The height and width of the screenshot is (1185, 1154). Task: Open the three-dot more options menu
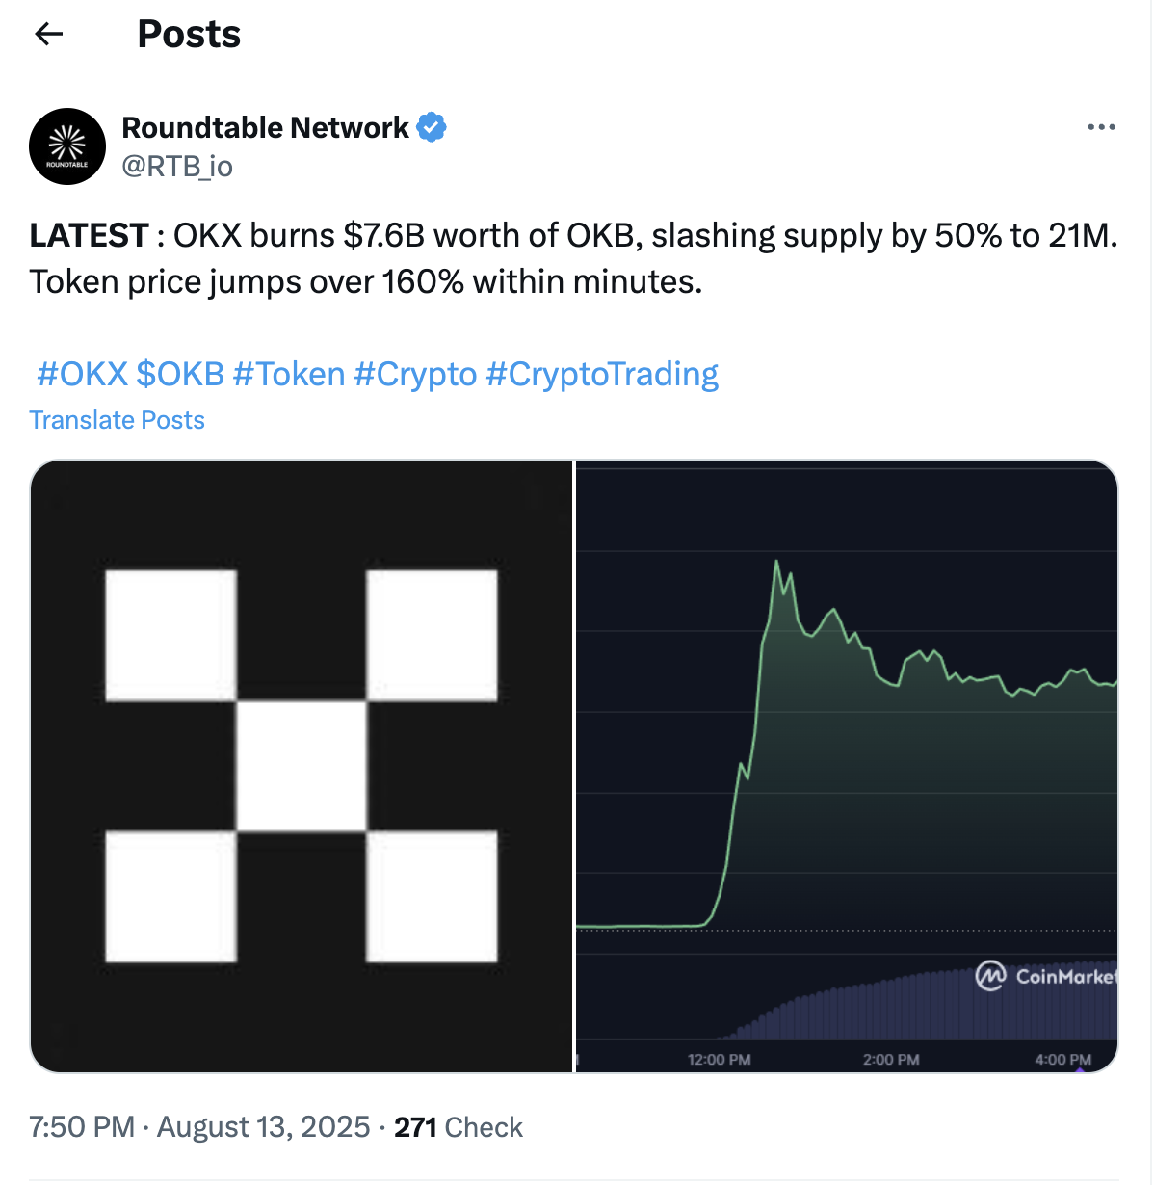click(x=1100, y=127)
